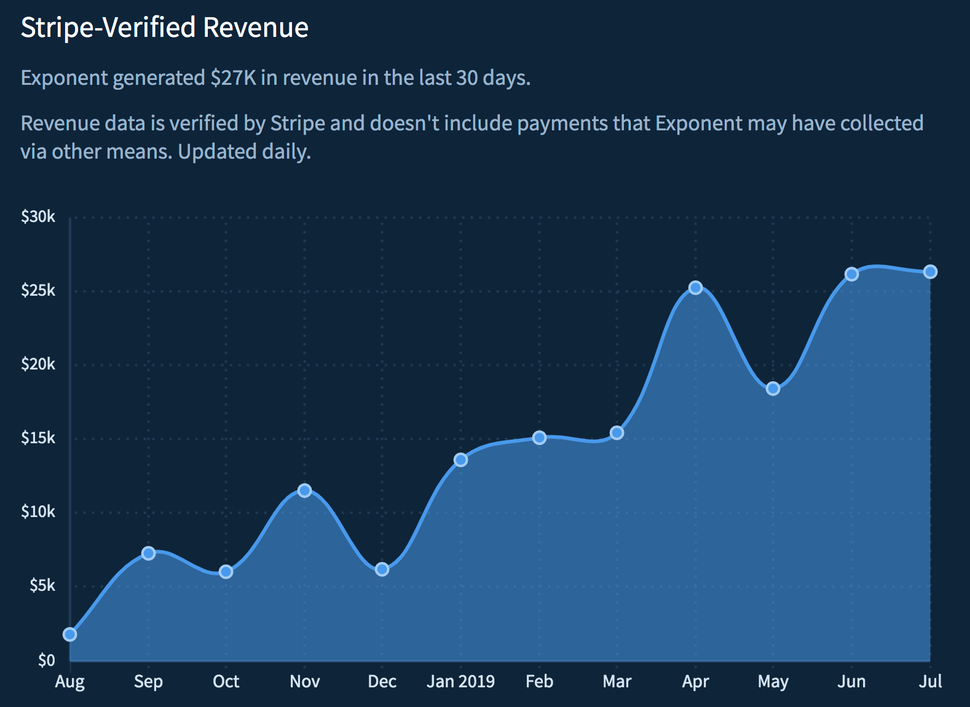Click the Sep data point on the chart
The height and width of the screenshot is (707, 970).
coord(148,553)
